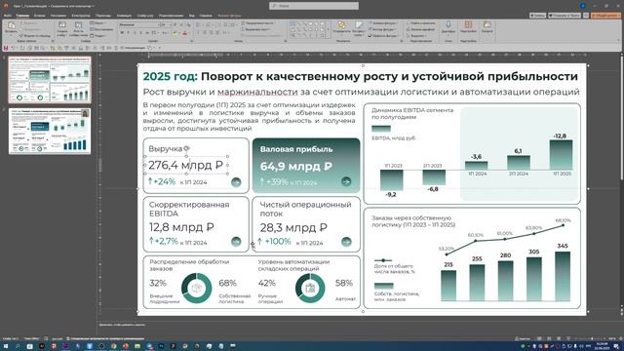
Task: Save using the quick access save icon
Action: [x=6, y=48]
